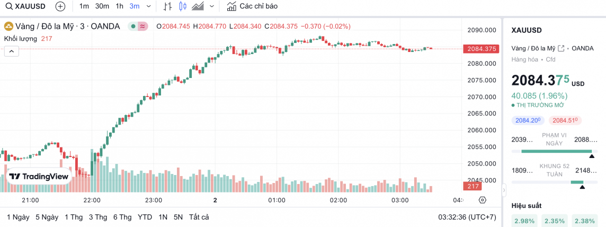Image resolution: width=606 pixels, height=227 pixels.
Task: Click the 2084.375 current price label
Action: 481,49
